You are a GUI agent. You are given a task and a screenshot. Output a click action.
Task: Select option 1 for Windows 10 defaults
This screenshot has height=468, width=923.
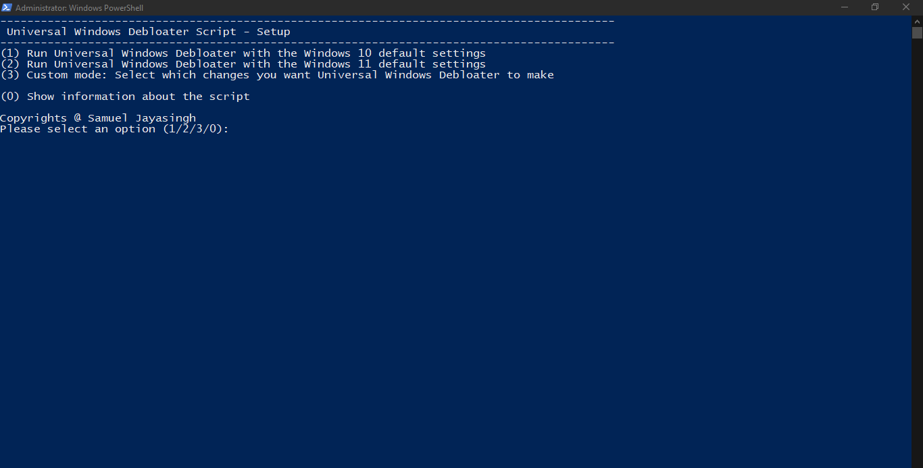click(243, 53)
